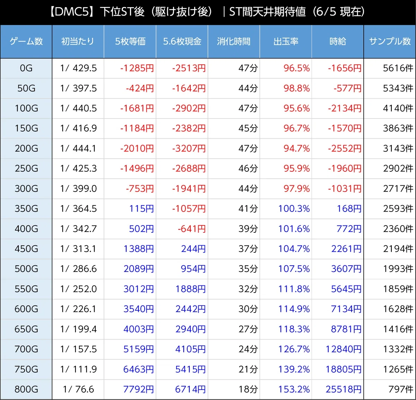
Task: Select the 100G row label
Action: (x=26, y=108)
